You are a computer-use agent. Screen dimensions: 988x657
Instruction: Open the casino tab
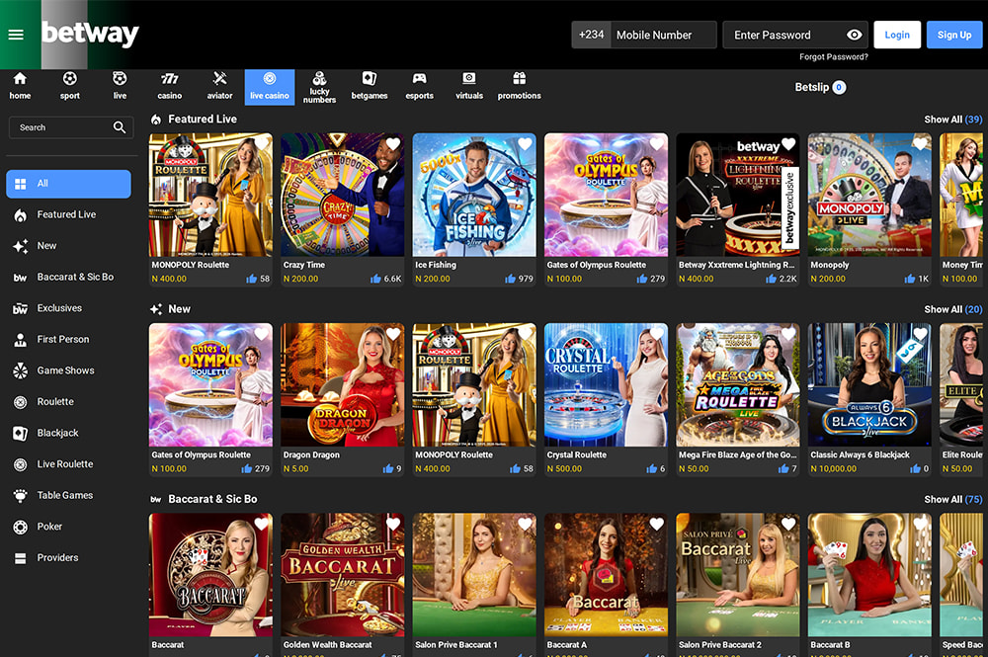(x=170, y=86)
